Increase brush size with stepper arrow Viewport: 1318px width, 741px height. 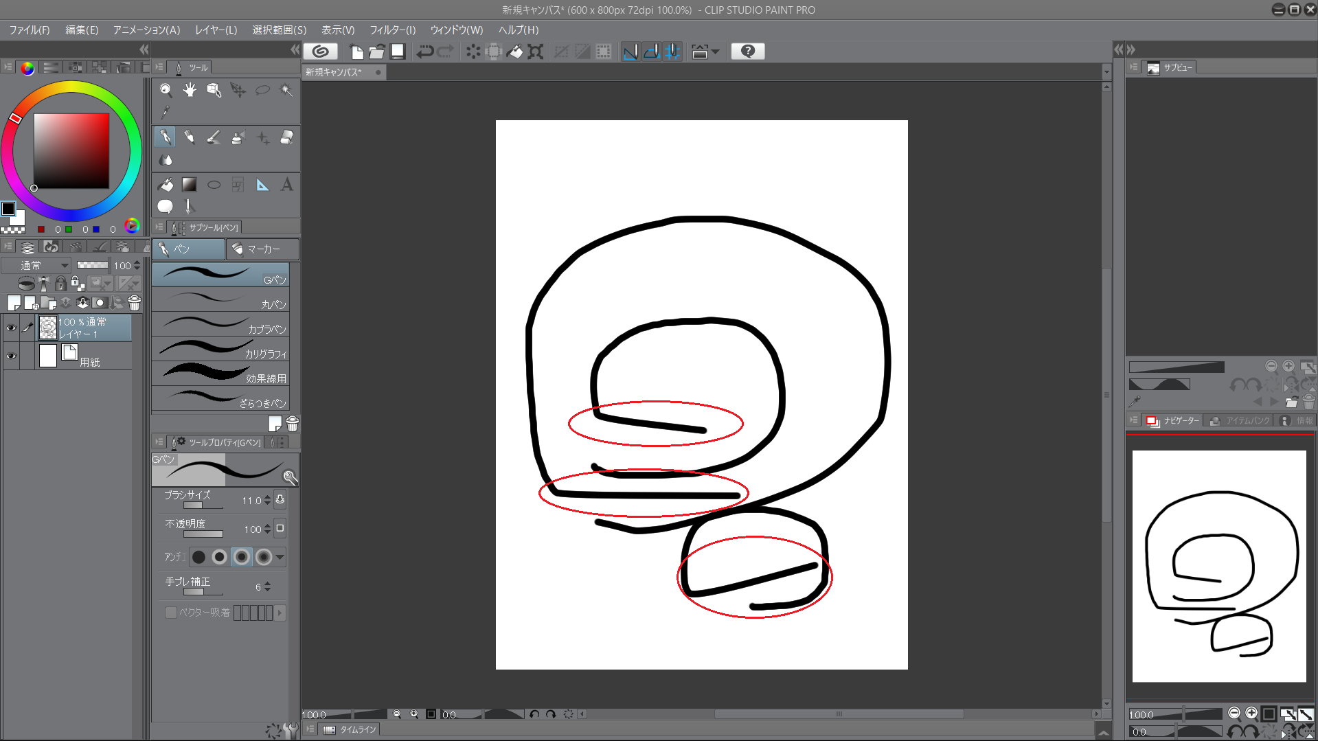click(267, 497)
